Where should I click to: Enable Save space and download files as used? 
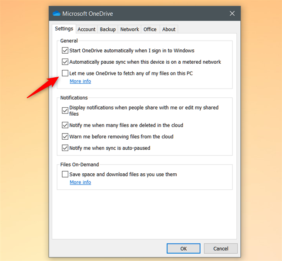65,174
